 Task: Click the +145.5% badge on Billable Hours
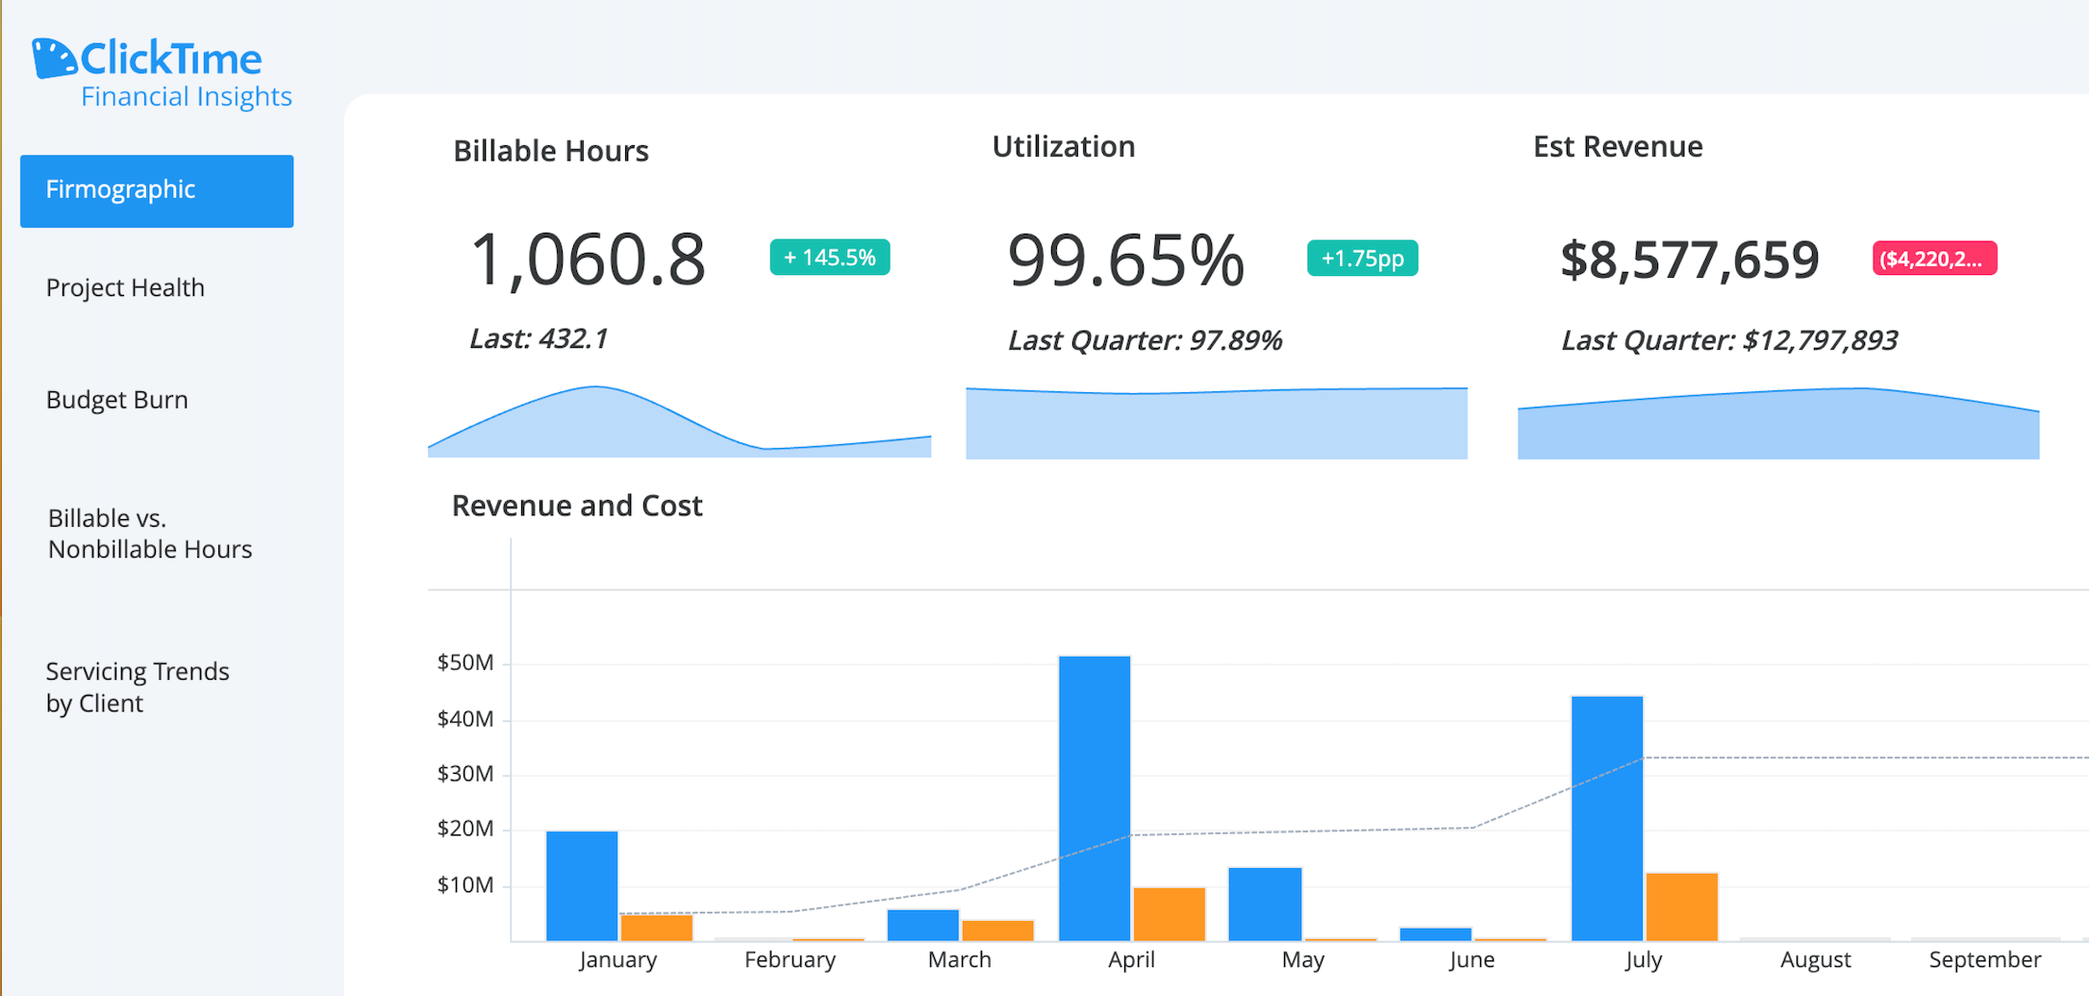(828, 258)
